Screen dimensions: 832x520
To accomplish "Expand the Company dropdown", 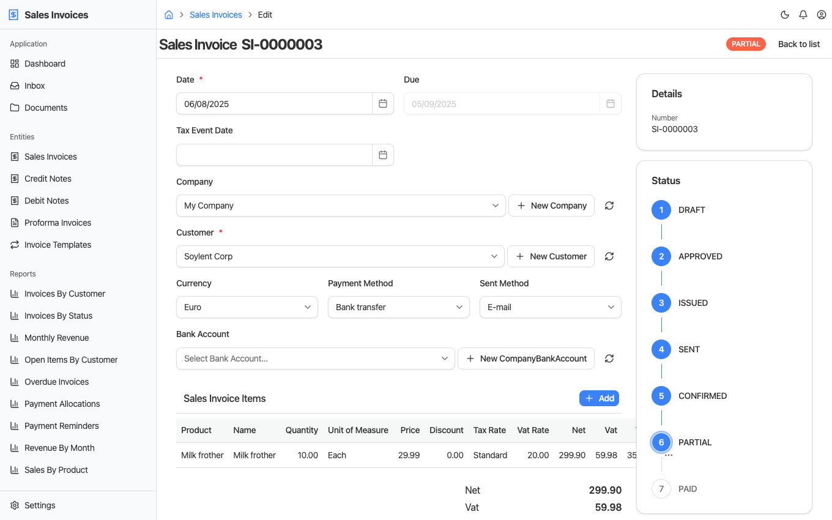I will [341, 206].
